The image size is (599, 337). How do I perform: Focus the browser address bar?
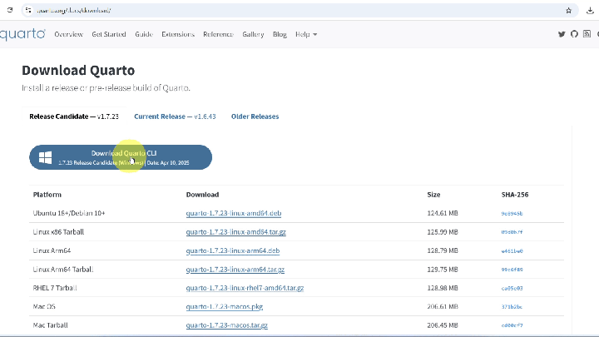pyautogui.click(x=298, y=11)
